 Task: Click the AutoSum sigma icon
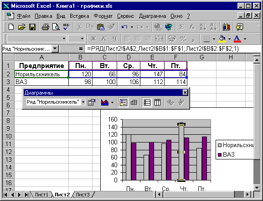coord(182,27)
